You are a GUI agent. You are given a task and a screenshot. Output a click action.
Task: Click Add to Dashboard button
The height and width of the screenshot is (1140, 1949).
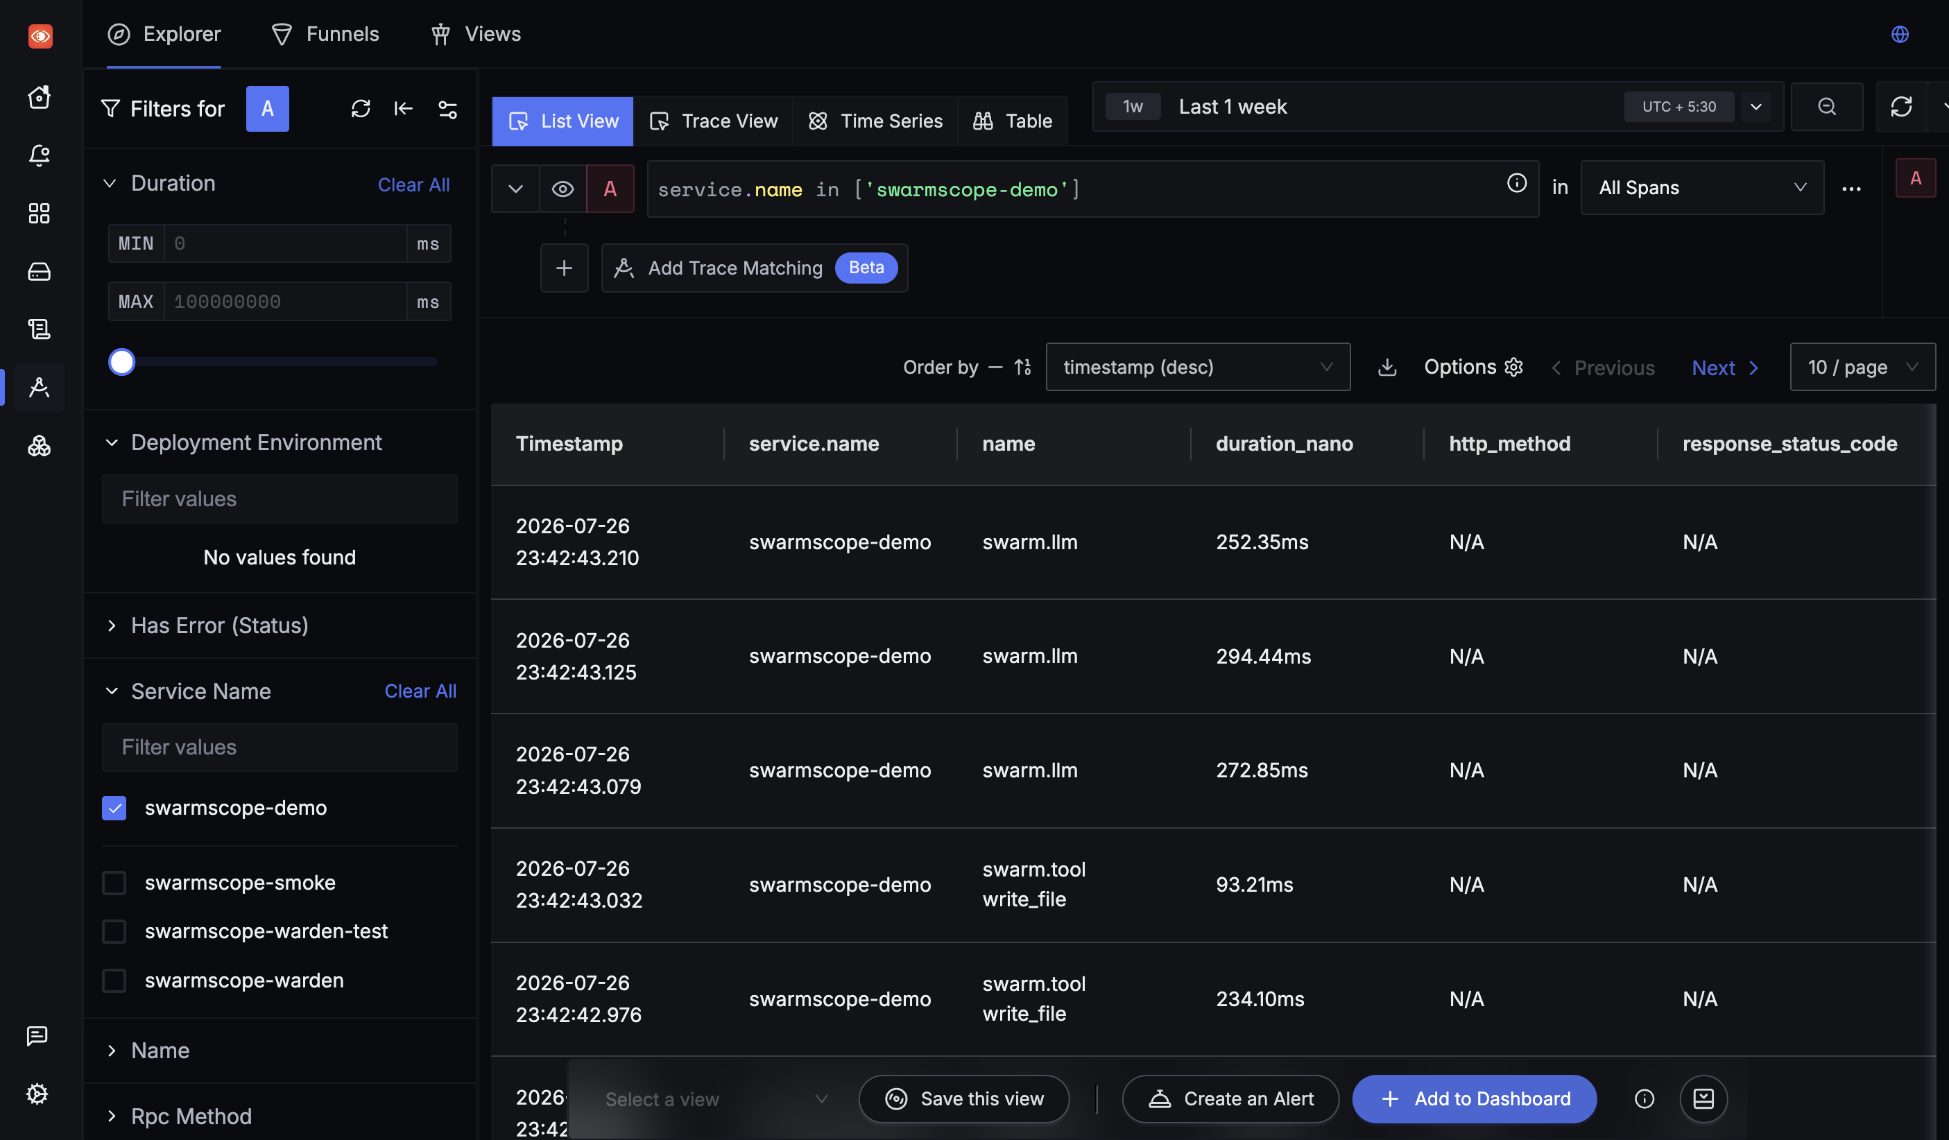pos(1474,1098)
